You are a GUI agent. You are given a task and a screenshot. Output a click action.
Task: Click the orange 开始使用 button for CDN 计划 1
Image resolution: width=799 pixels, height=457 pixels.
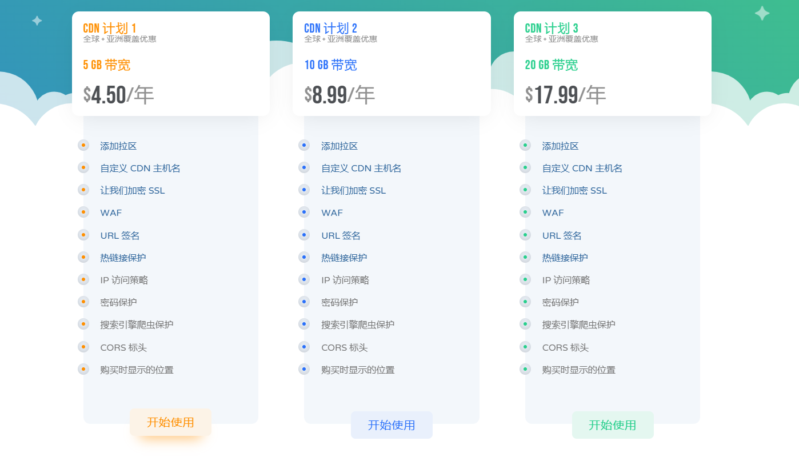pos(170,422)
